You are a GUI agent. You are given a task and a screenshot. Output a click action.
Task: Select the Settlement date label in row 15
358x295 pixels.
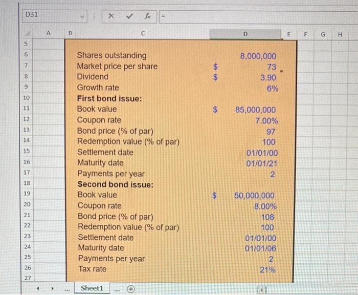click(x=105, y=152)
